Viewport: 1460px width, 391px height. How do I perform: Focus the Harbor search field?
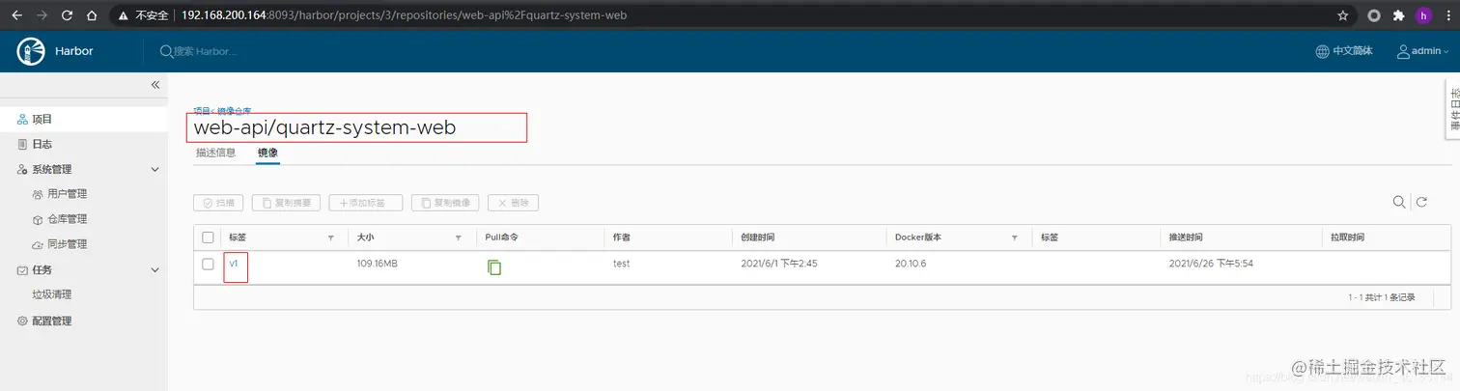(x=205, y=51)
